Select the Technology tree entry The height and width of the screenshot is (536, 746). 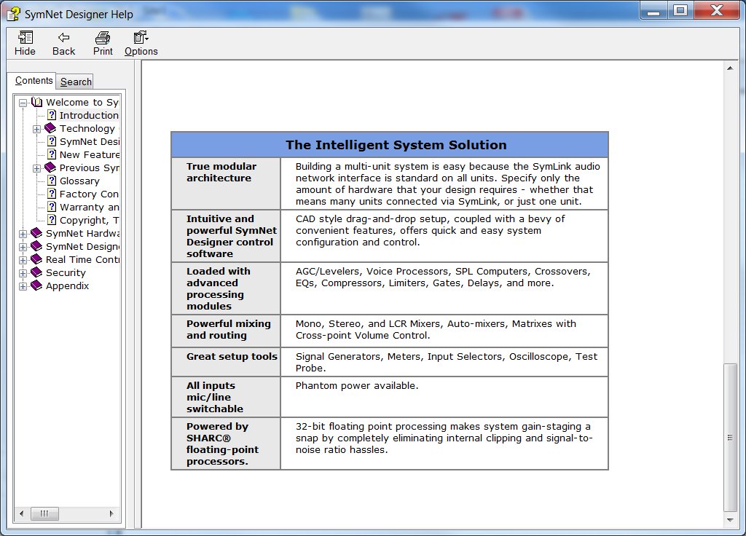click(87, 128)
